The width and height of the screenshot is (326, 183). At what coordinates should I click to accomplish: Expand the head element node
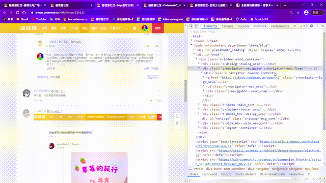point(192,41)
